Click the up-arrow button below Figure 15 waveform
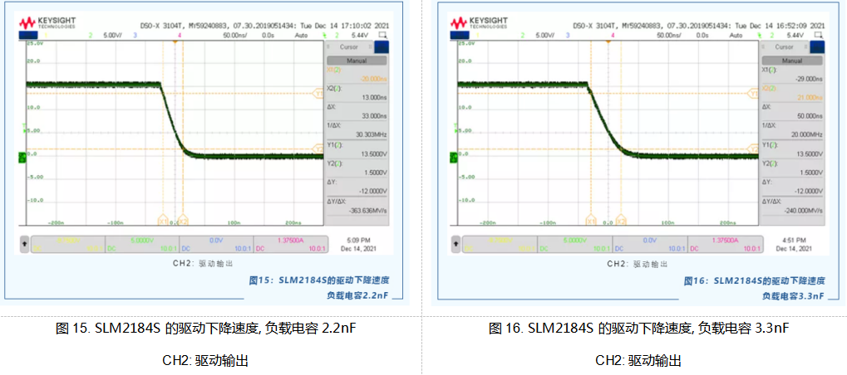 [x=24, y=244]
